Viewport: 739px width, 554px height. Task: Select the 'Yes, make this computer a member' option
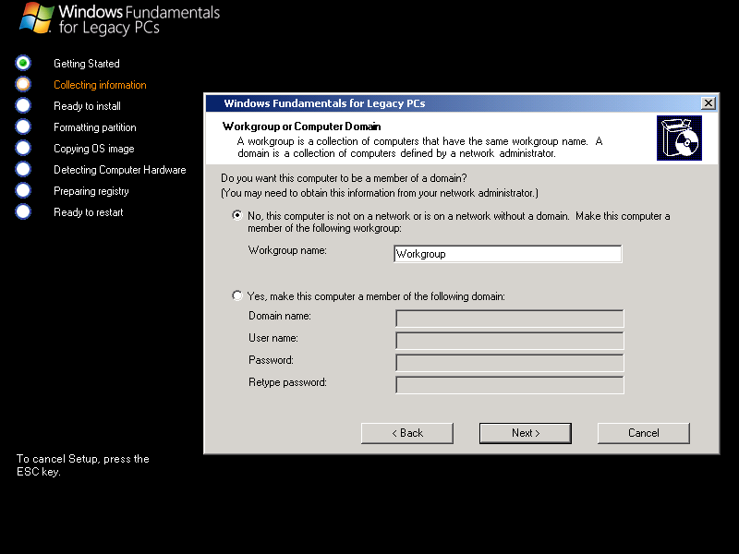[x=237, y=296]
